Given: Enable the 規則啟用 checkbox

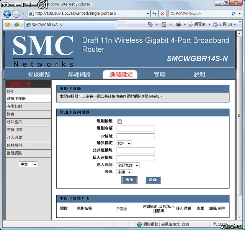Looking at the screenshot, I should click(119, 121).
